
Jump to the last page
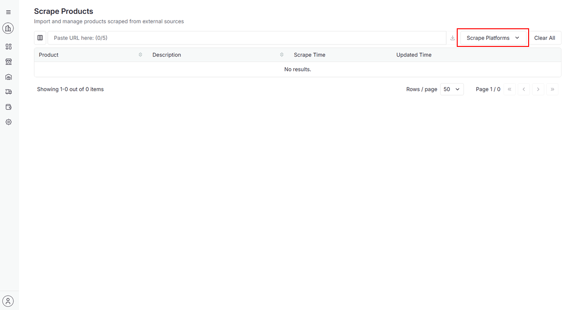pos(552,89)
